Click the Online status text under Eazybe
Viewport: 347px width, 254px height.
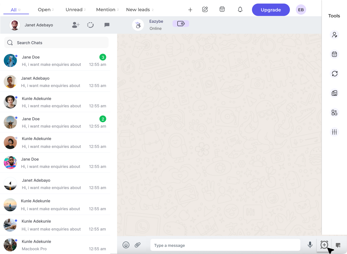[156, 28]
